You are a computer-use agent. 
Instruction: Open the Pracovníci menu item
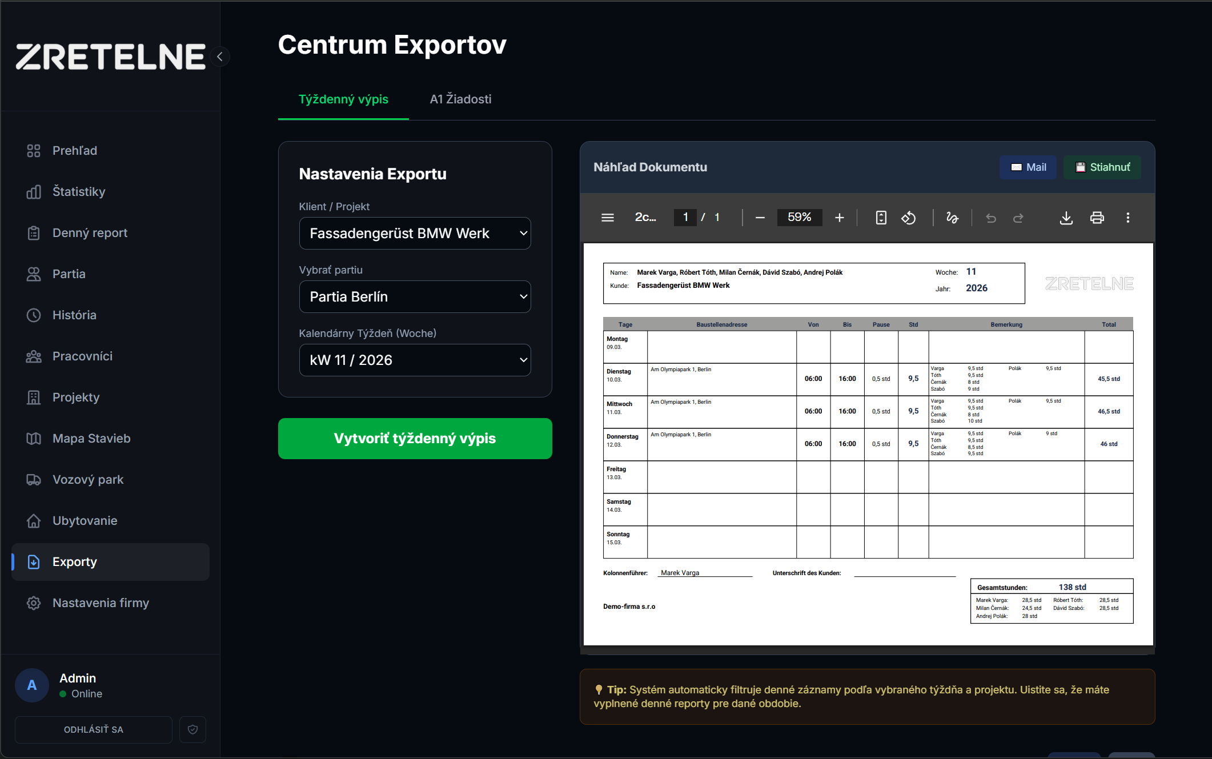(x=110, y=356)
